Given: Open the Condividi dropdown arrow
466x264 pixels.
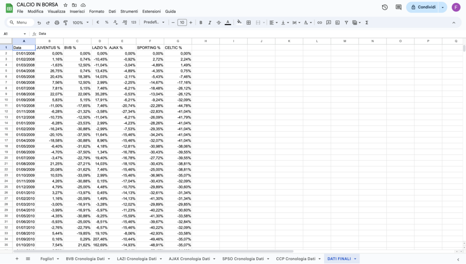Looking at the screenshot, I should click(x=443, y=7).
